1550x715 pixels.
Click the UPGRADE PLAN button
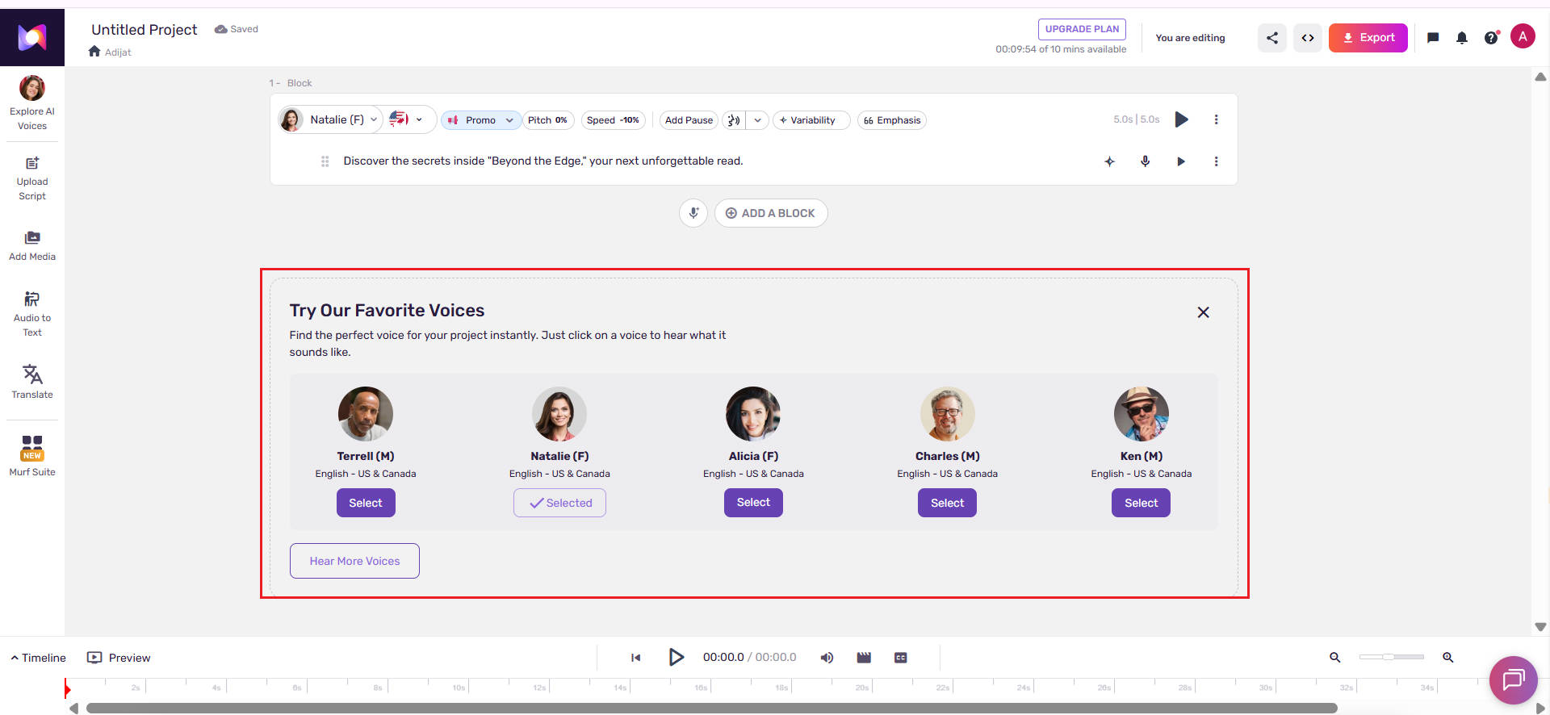[1082, 29]
